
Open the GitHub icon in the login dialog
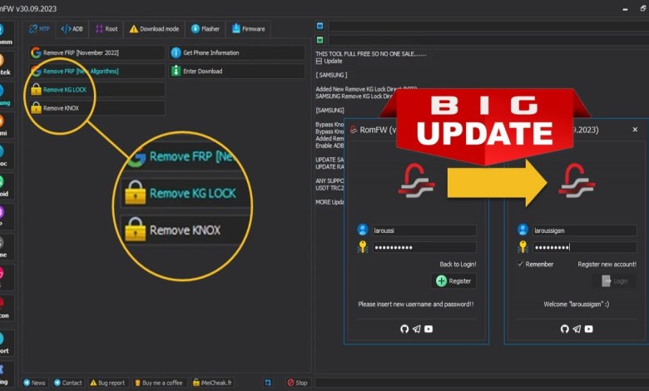[x=564, y=329]
